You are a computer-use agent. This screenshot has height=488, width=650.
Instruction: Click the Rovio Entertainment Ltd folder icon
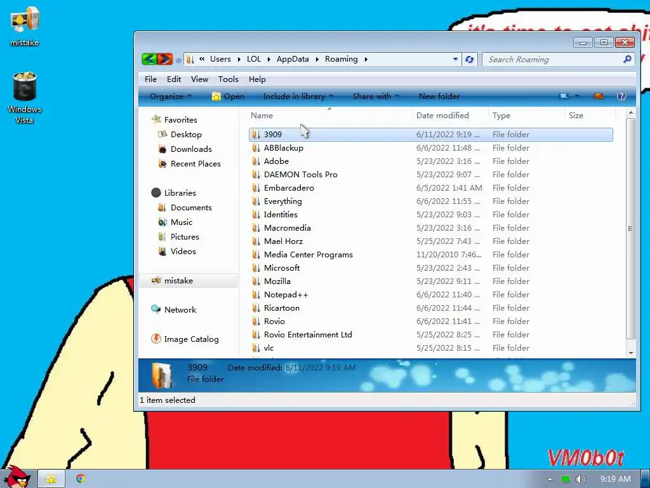[x=256, y=334]
